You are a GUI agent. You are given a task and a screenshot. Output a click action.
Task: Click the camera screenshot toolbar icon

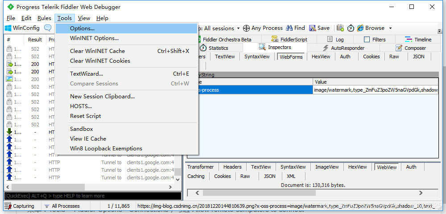coord(340,28)
